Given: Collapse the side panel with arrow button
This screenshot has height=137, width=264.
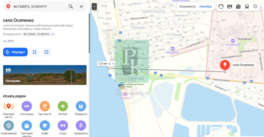Looking at the screenshot, I should pyautogui.click(x=94, y=6).
